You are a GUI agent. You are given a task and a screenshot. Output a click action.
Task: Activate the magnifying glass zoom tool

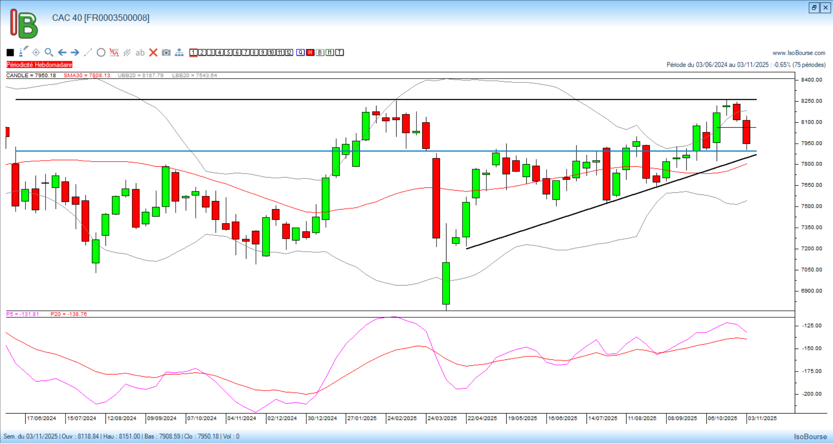tap(49, 53)
